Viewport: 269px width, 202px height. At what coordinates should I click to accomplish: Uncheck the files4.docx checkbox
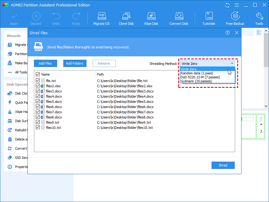click(x=38, y=96)
